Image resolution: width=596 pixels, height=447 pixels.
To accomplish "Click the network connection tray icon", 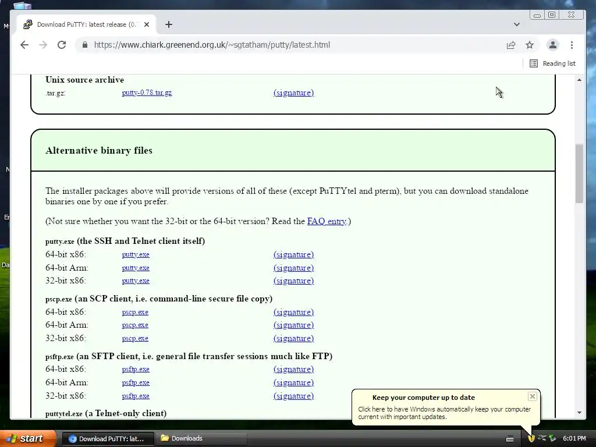I will pos(542,438).
